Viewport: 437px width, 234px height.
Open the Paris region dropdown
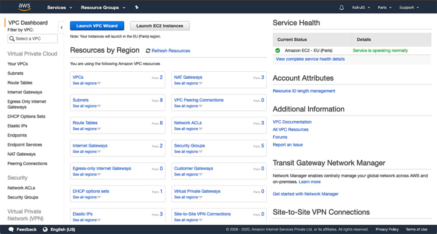tap(384, 8)
